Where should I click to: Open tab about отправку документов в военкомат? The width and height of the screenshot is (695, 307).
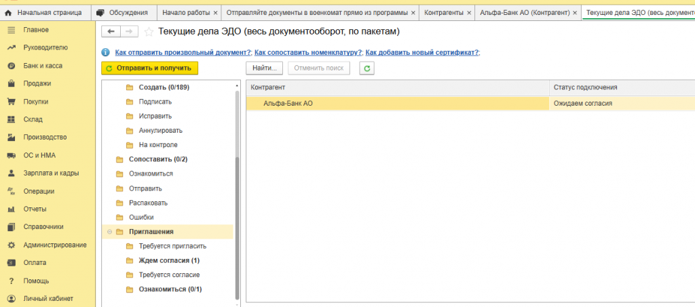coord(317,13)
